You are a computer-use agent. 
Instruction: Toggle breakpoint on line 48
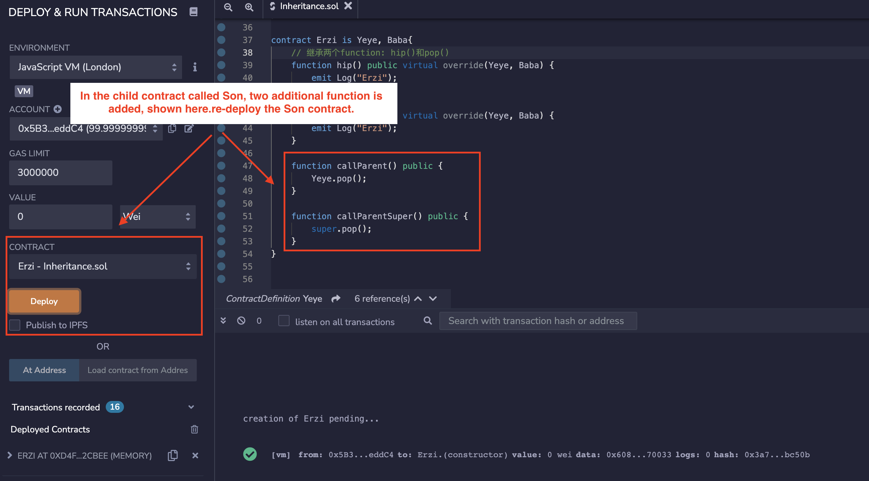tap(221, 178)
